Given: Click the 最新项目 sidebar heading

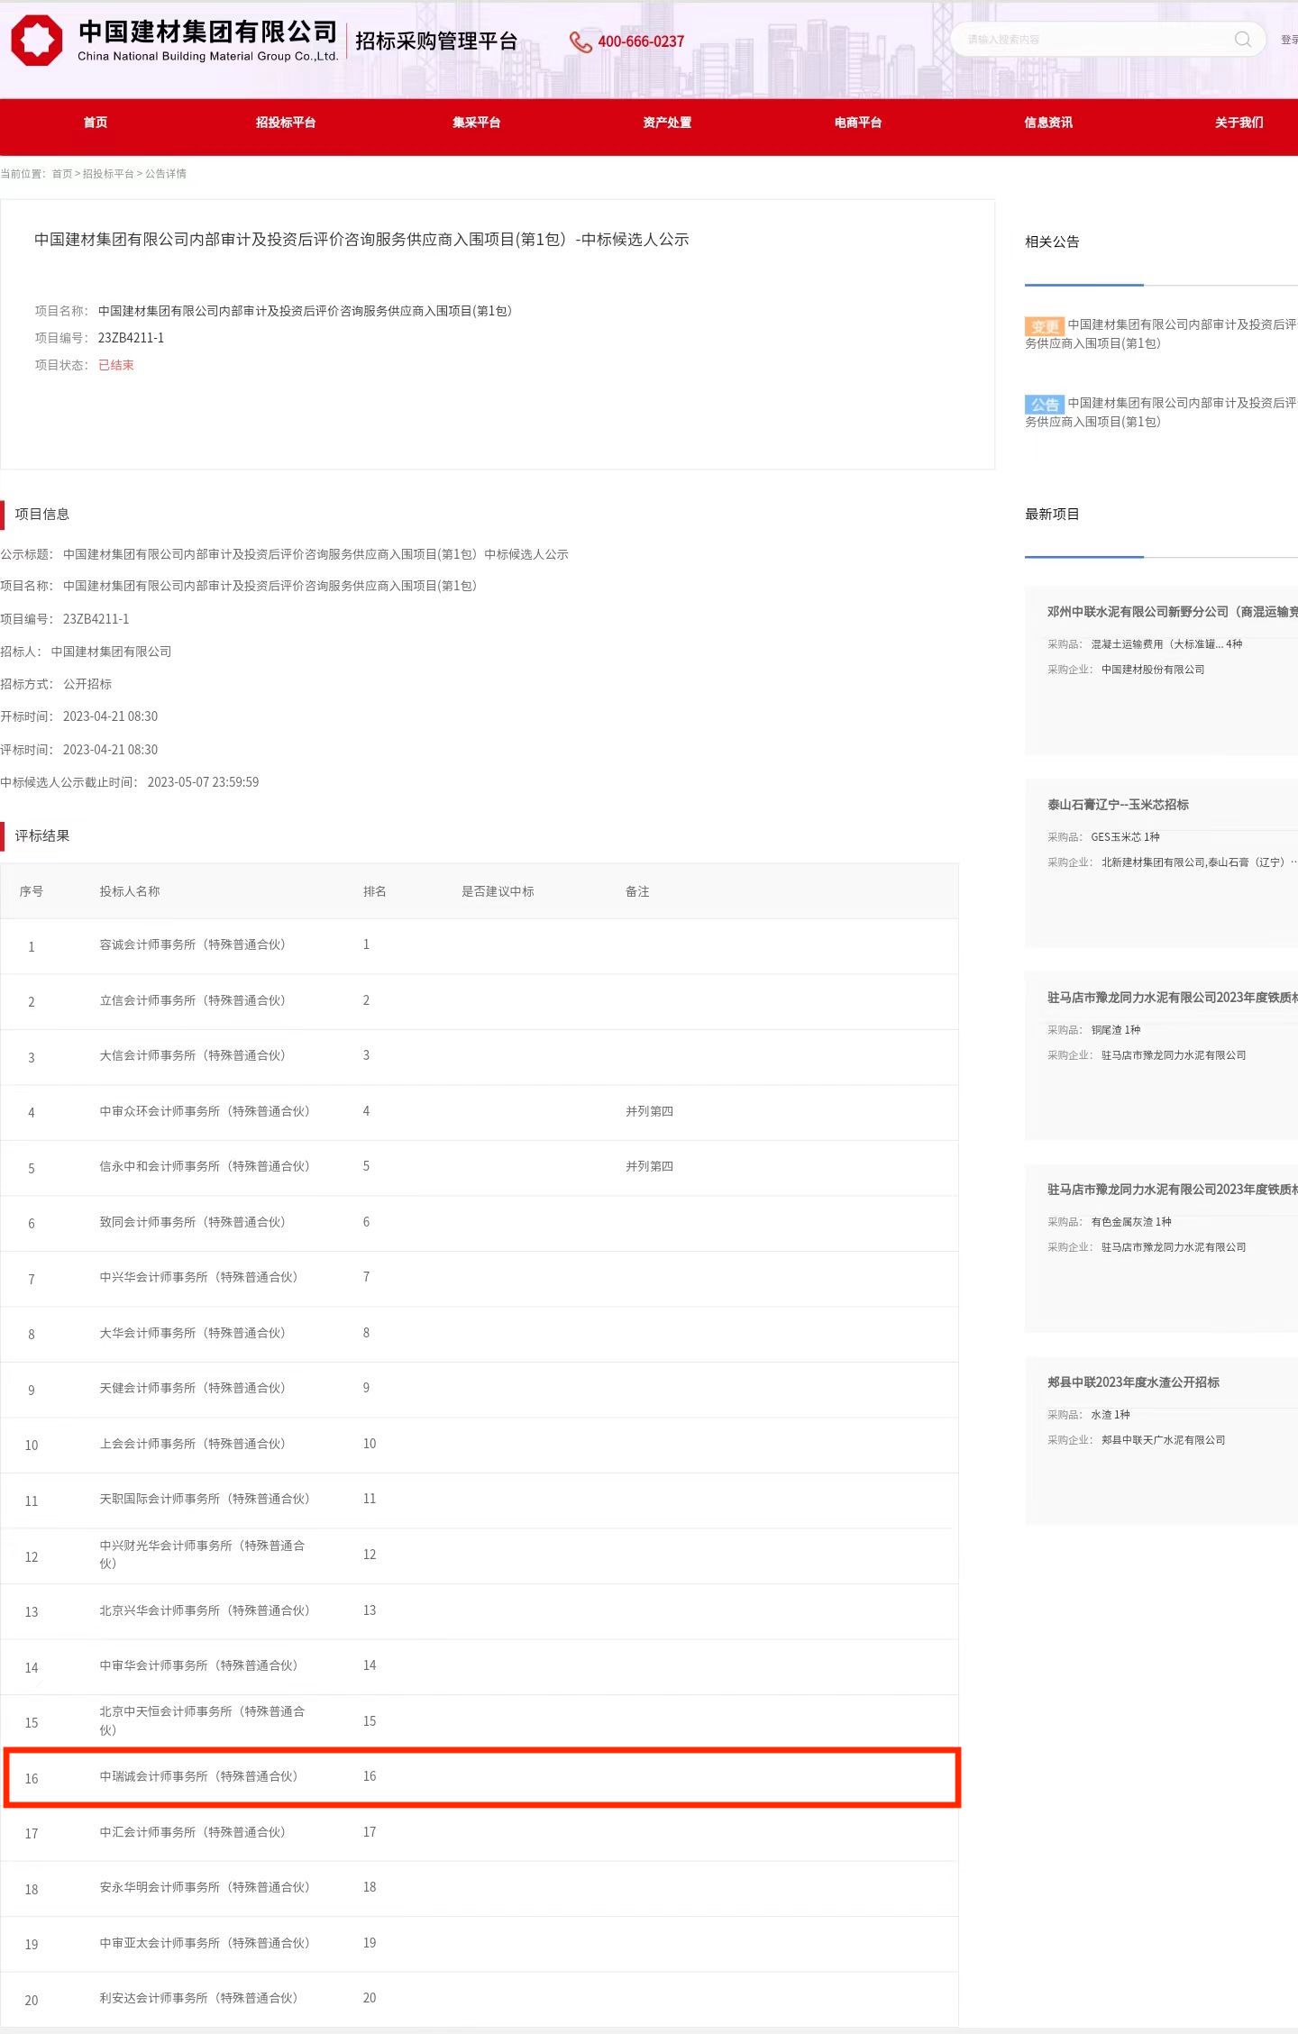Looking at the screenshot, I should [1052, 514].
